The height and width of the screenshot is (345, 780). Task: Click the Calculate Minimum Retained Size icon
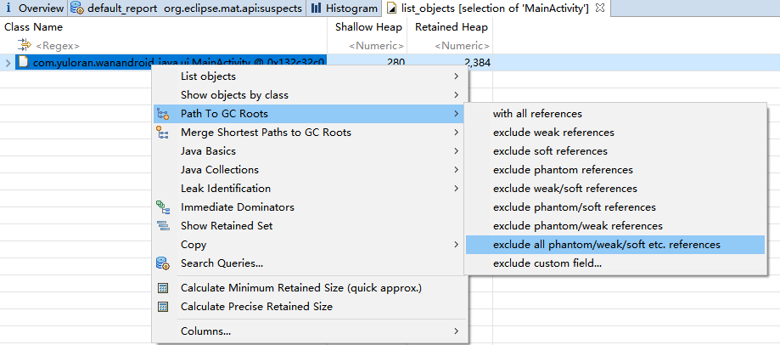point(163,288)
